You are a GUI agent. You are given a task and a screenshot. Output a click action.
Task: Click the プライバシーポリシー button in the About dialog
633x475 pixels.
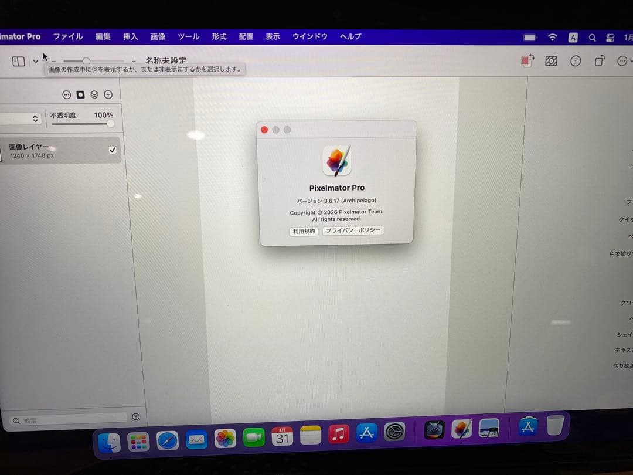353,231
